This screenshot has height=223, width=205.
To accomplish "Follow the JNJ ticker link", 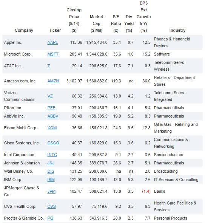I will [x=51, y=163].
